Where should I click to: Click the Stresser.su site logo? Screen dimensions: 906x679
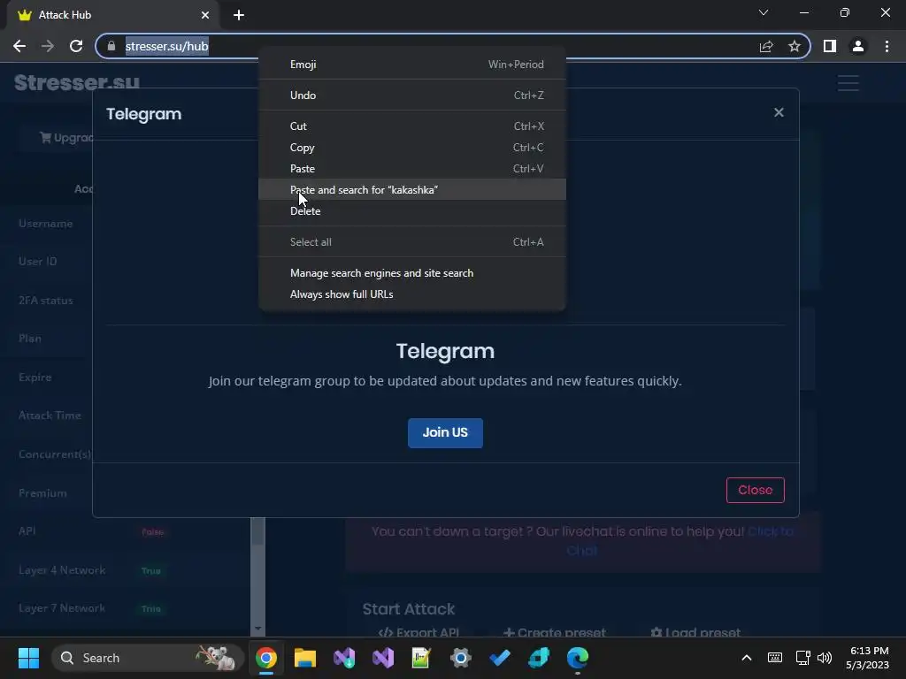tap(77, 82)
